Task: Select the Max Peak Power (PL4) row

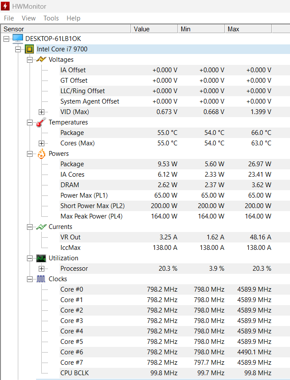Action: point(175,216)
